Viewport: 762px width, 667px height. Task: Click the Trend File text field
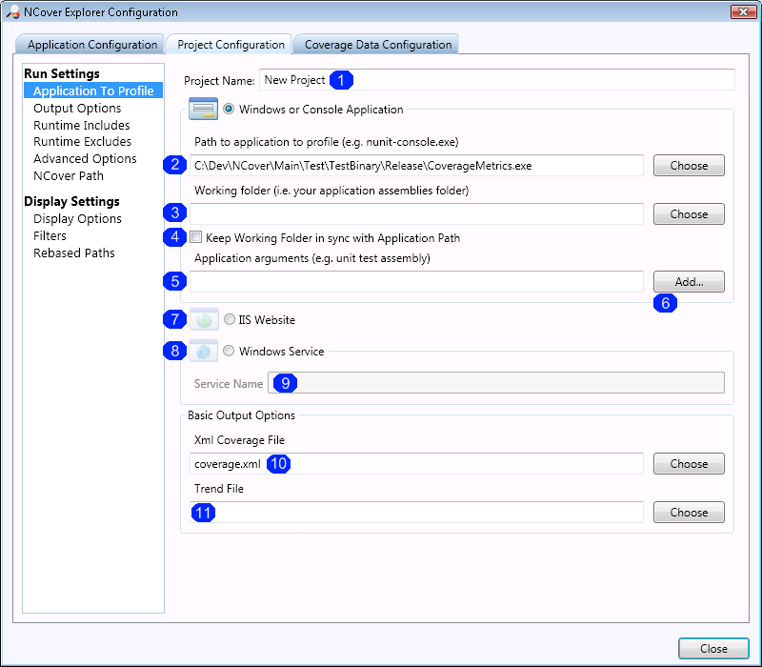coord(416,513)
